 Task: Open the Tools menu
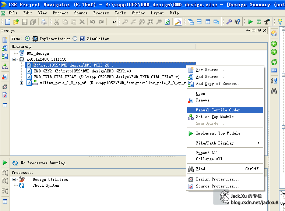coord(120,13)
